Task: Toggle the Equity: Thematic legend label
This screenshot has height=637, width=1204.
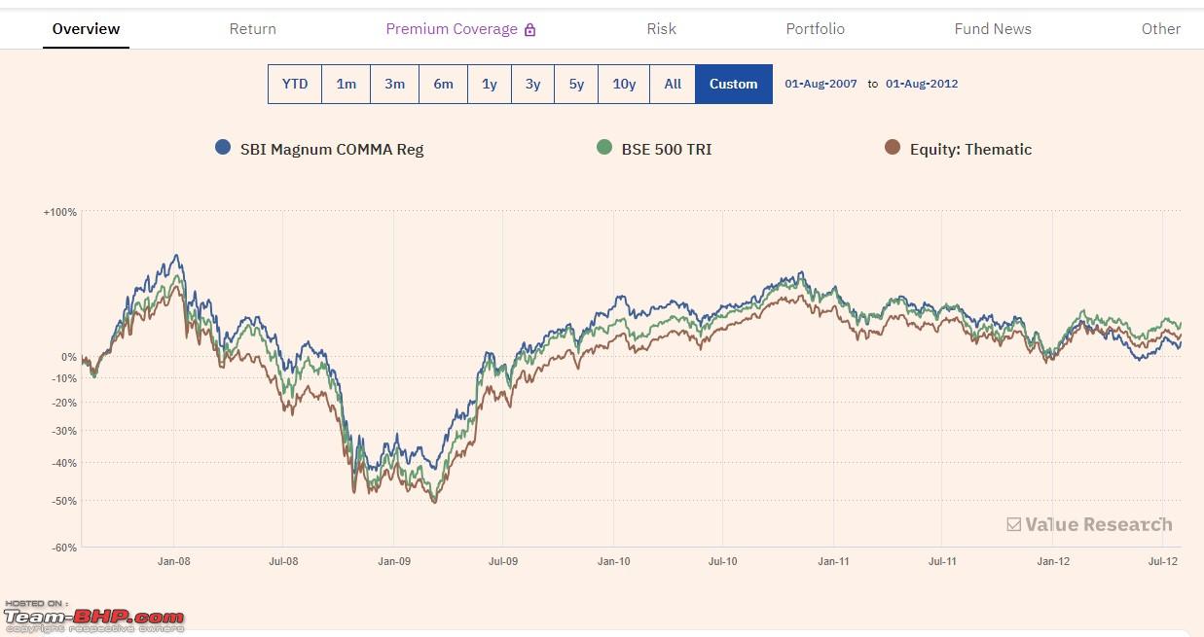Action: [x=970, y=150]
